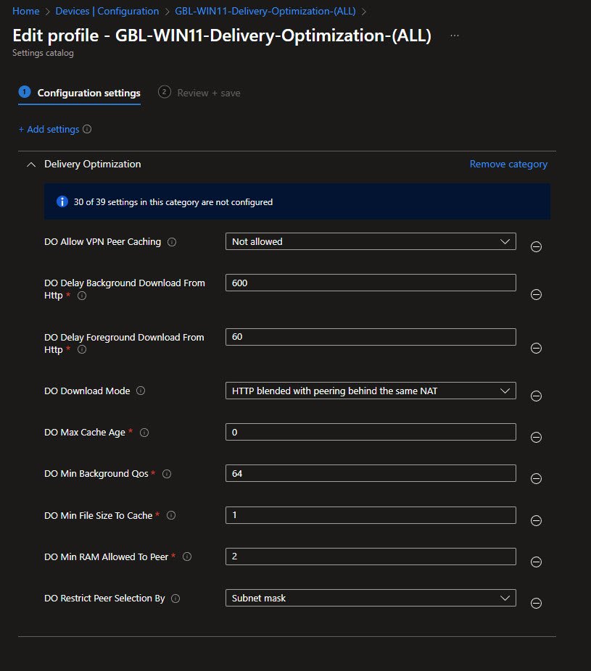591x671 pixels.
Task: Open the DO Restrict Peer Selection By dropdown
Action: tap(371, 599)
